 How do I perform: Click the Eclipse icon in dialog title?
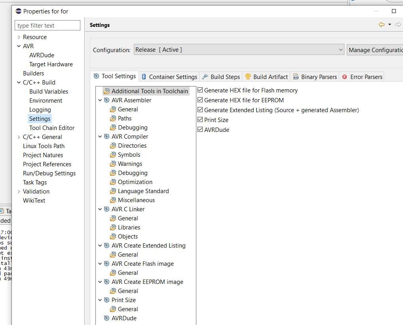coord(19,11)
